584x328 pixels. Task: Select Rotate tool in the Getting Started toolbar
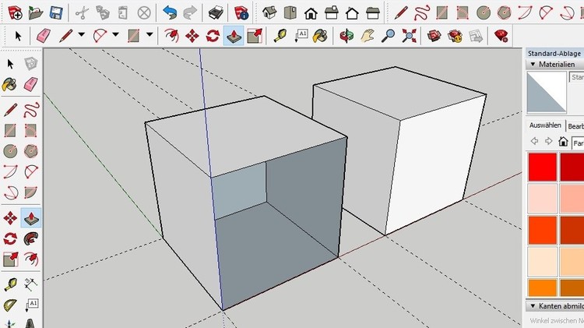[x=213, y=36]
